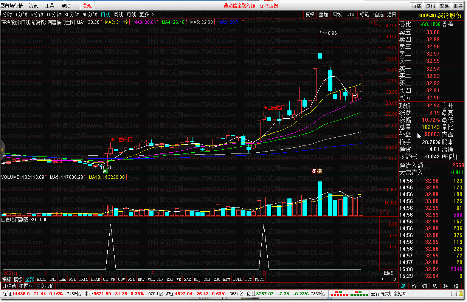This screenshot has height=302, width=467.
Task: Select the 分时 intraday period
Action: coord(7,14)
